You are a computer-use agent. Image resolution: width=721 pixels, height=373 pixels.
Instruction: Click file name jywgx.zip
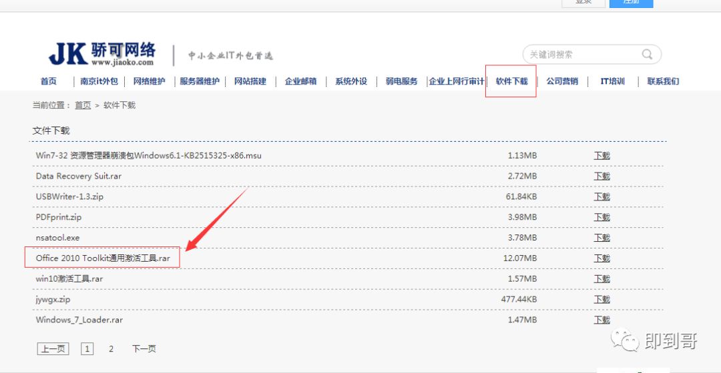point(53,300)
